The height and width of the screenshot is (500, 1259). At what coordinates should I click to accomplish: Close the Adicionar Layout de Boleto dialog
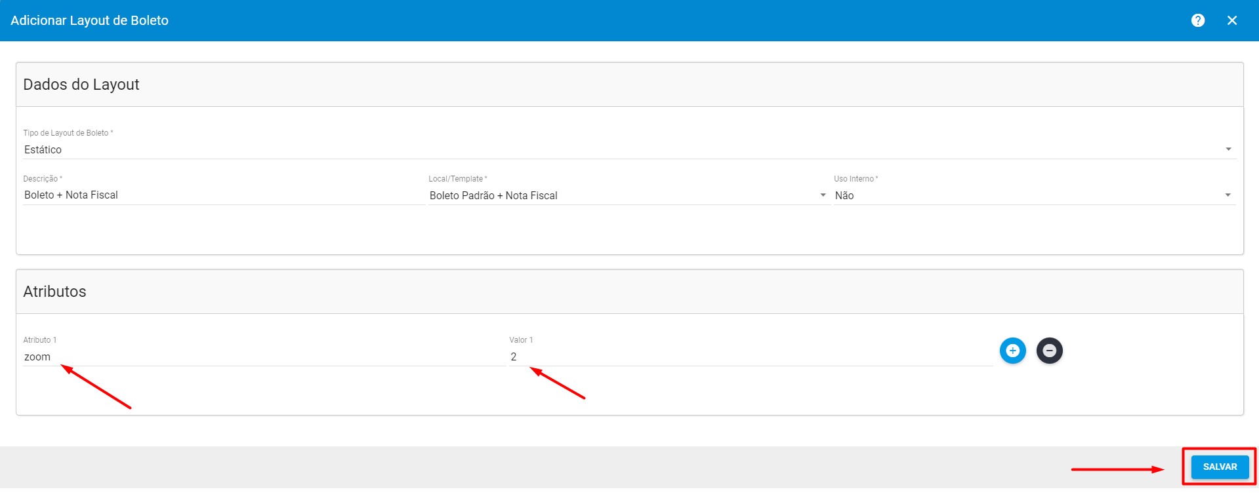click(x=1232, y=20)
